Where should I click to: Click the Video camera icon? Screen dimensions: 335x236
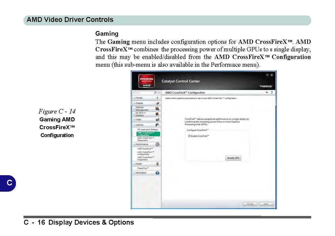(158, 119)
